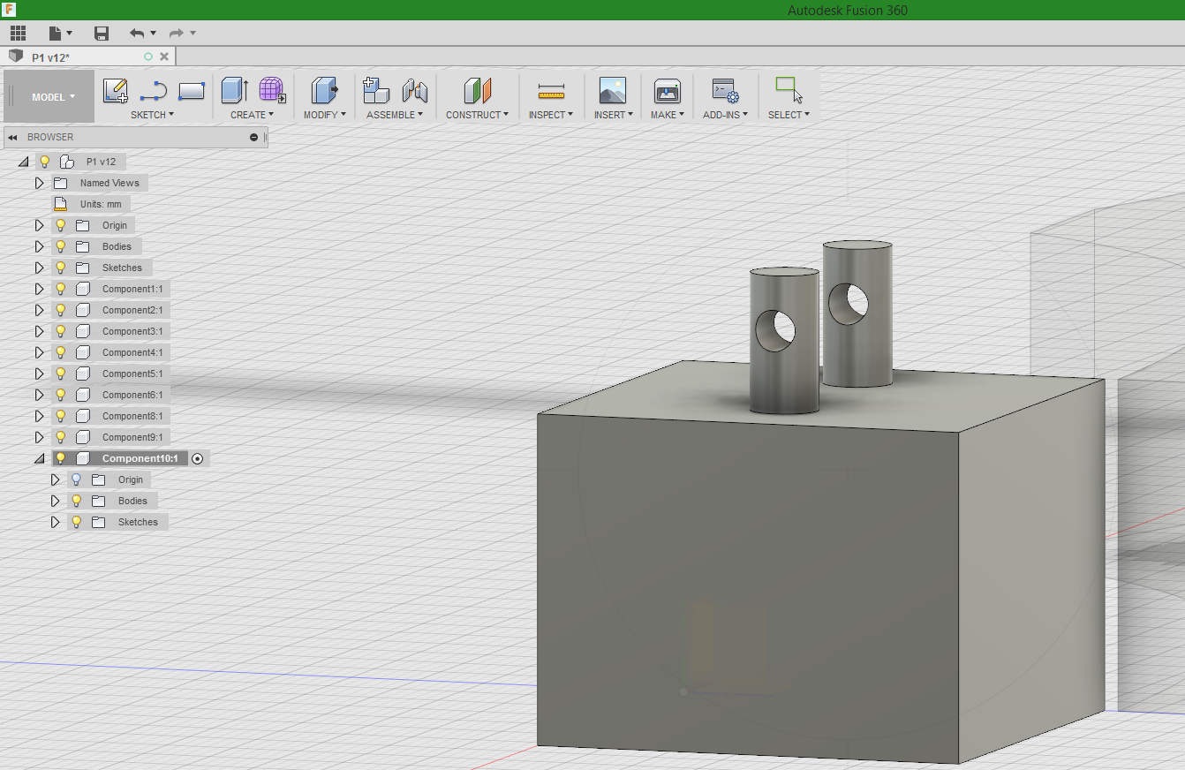Select the Rectangle sketch tool
This screenshot has width=1185, height=770.
tap(192, 91)
